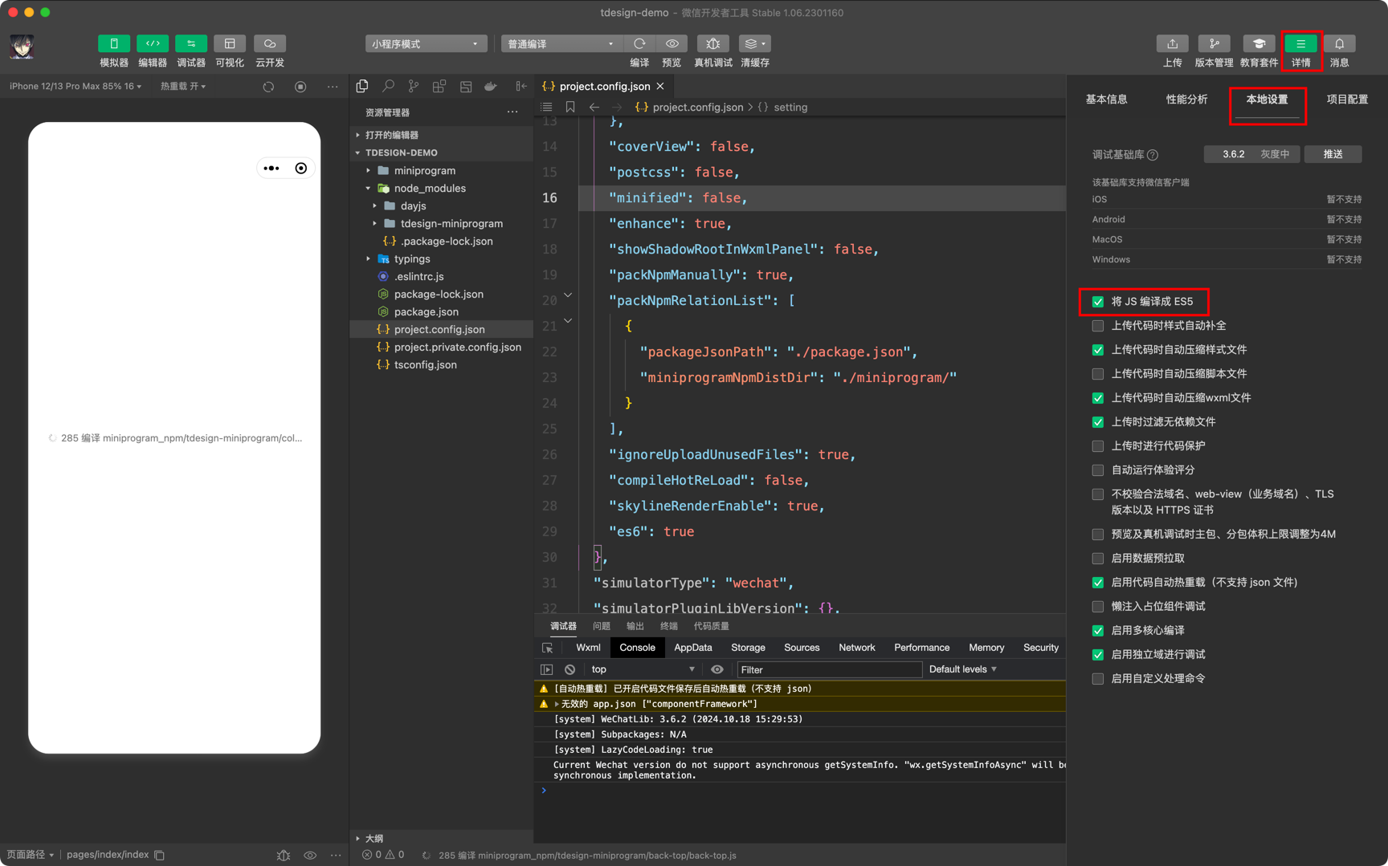Viewport: 1388px width, 866px height.
Task: Click the 编译 refresh icon
Action: coord(639,43)
